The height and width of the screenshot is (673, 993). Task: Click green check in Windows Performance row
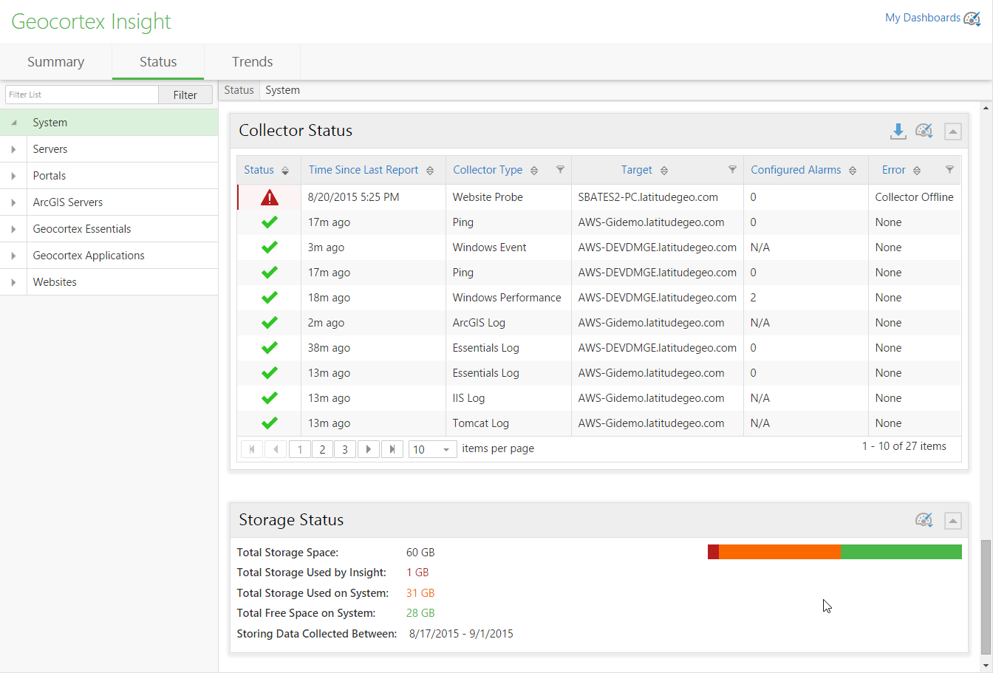click(x=270, y=298)
